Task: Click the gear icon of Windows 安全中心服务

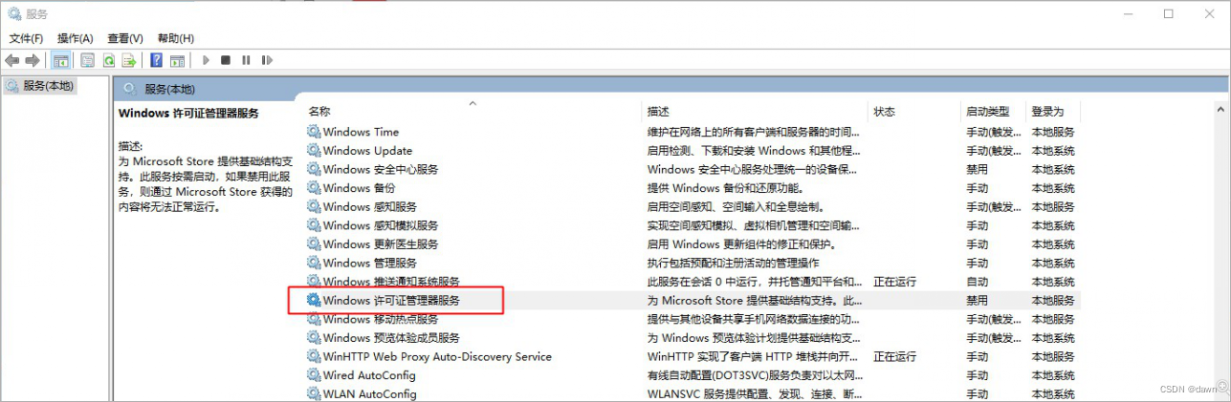Action: coord(314,169)
